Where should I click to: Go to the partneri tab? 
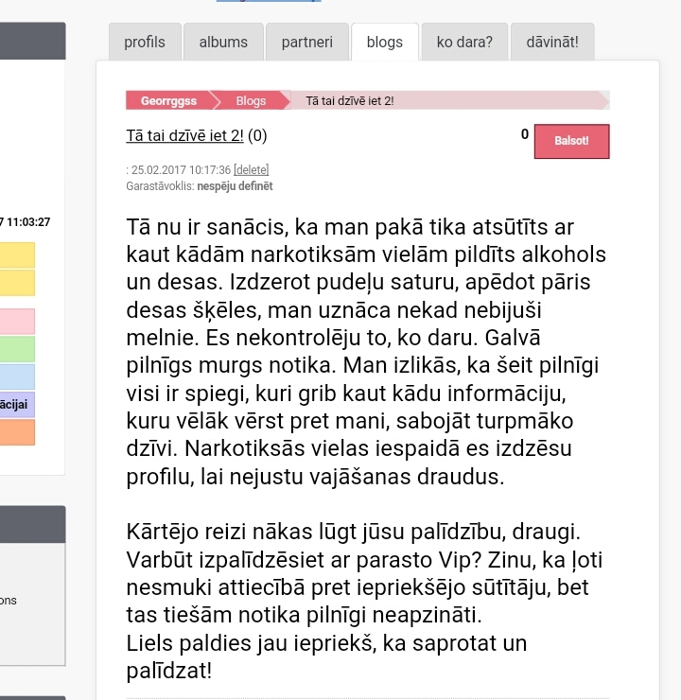[x=306, y=43]
